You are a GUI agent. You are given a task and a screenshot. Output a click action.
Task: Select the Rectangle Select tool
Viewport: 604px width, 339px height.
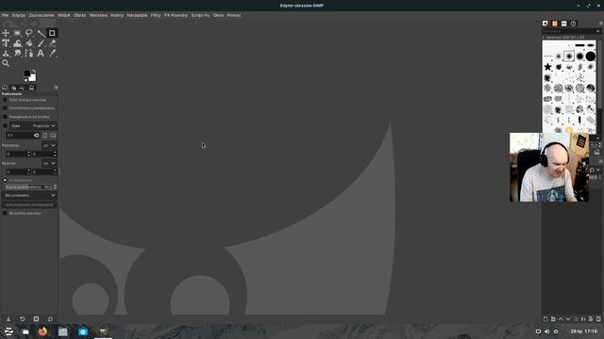coord(17,33)
